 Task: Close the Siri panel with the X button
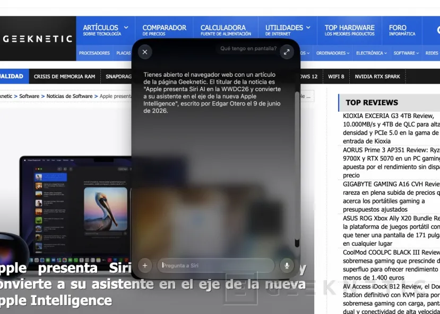point(145,52)
